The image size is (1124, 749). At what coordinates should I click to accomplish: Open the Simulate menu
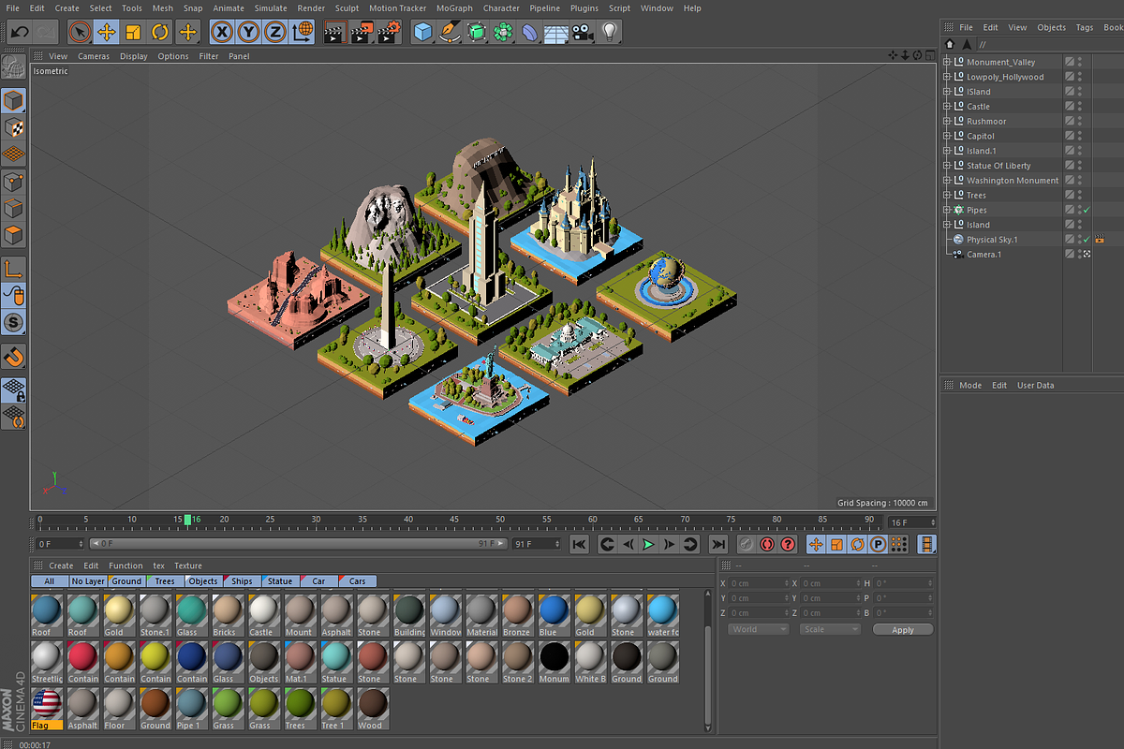(270, 8)
